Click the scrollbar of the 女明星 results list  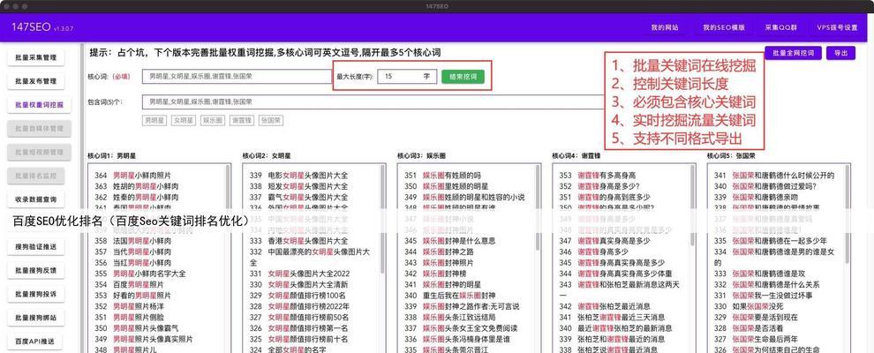(382, 218)
